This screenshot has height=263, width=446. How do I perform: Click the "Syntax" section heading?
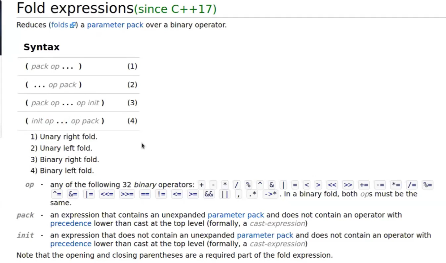pyautogui.click(x=42, y=47)
